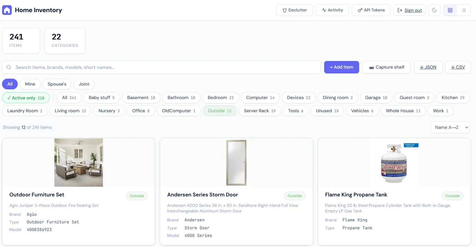Deselect the Outside category chip
The width and height of the screenshot is (476, 247).
tap(220, 111)
